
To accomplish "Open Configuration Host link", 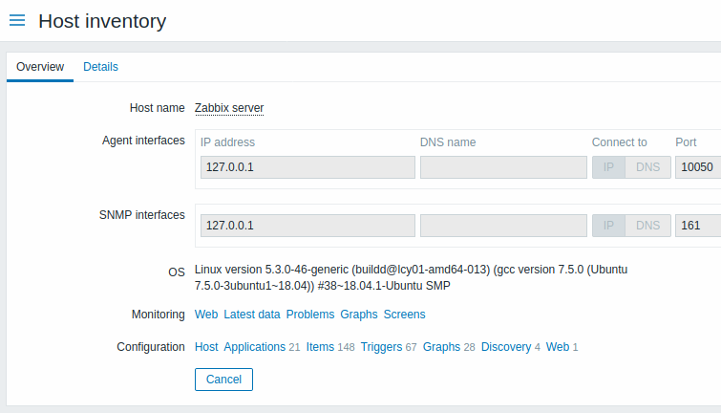I will pos(206,347).
